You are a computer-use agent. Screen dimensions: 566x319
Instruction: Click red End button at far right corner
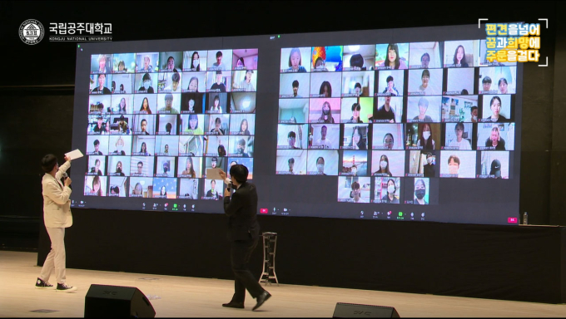[512, 220]
